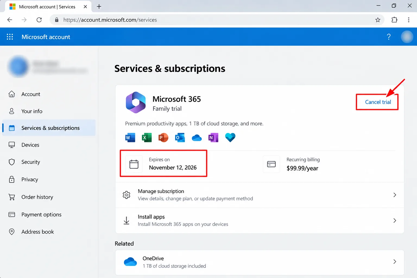
Task: Expand the Manage subscription row chevron
Action: pyautogui.click(x=395, y=195)
